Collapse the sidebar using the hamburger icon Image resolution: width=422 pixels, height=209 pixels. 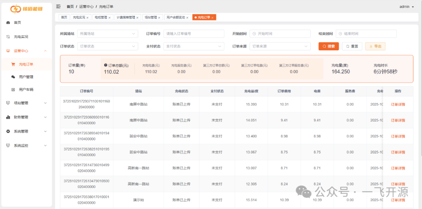(59, 7)
